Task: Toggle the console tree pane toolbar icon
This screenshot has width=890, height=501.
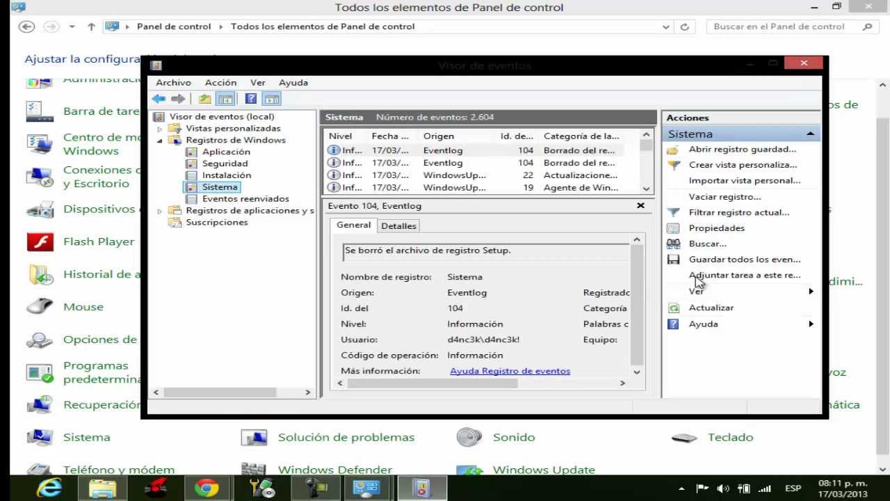Action: pos(225,99)
